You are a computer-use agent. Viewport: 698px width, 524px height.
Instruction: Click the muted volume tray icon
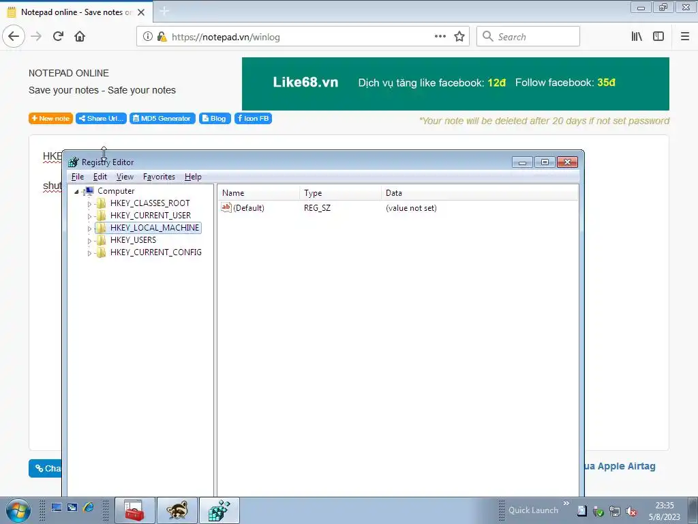[631, 511]
